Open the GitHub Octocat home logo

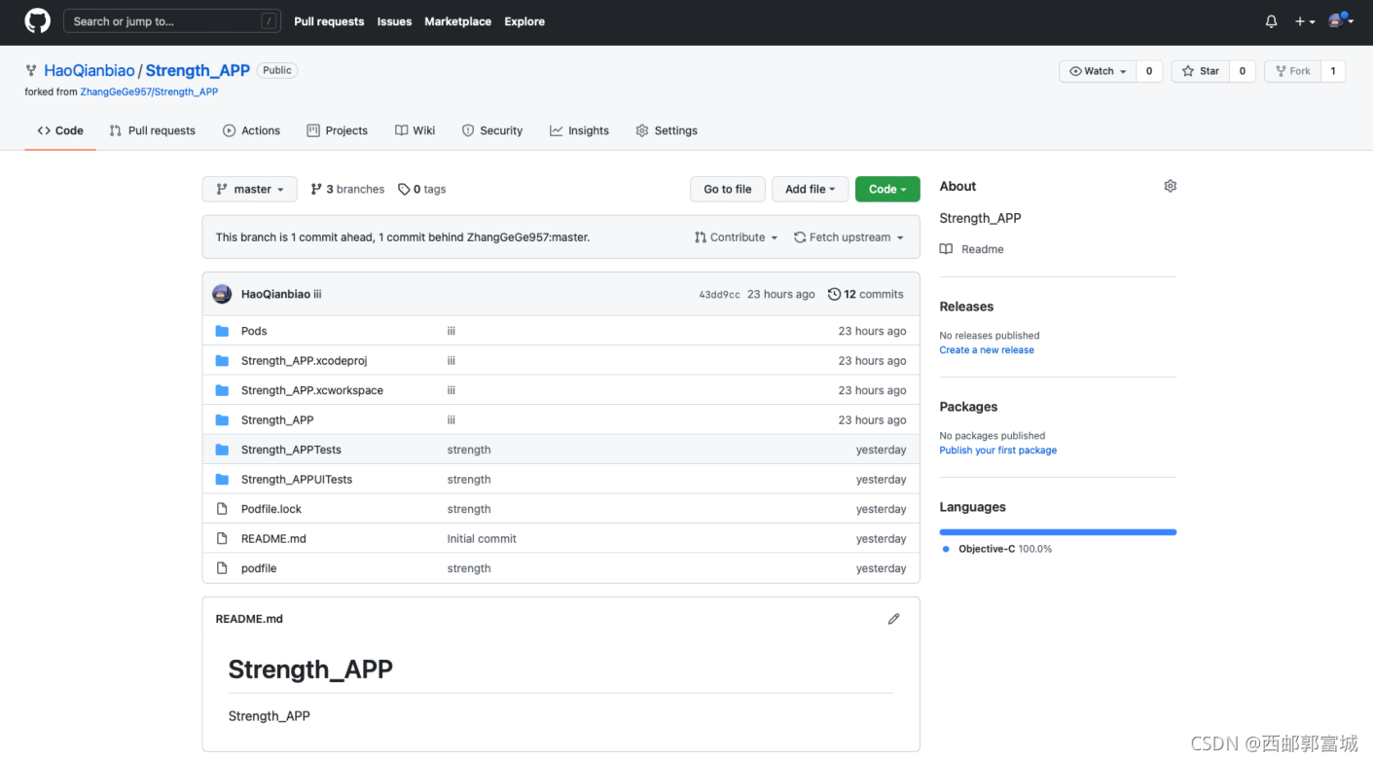[37, 21]
